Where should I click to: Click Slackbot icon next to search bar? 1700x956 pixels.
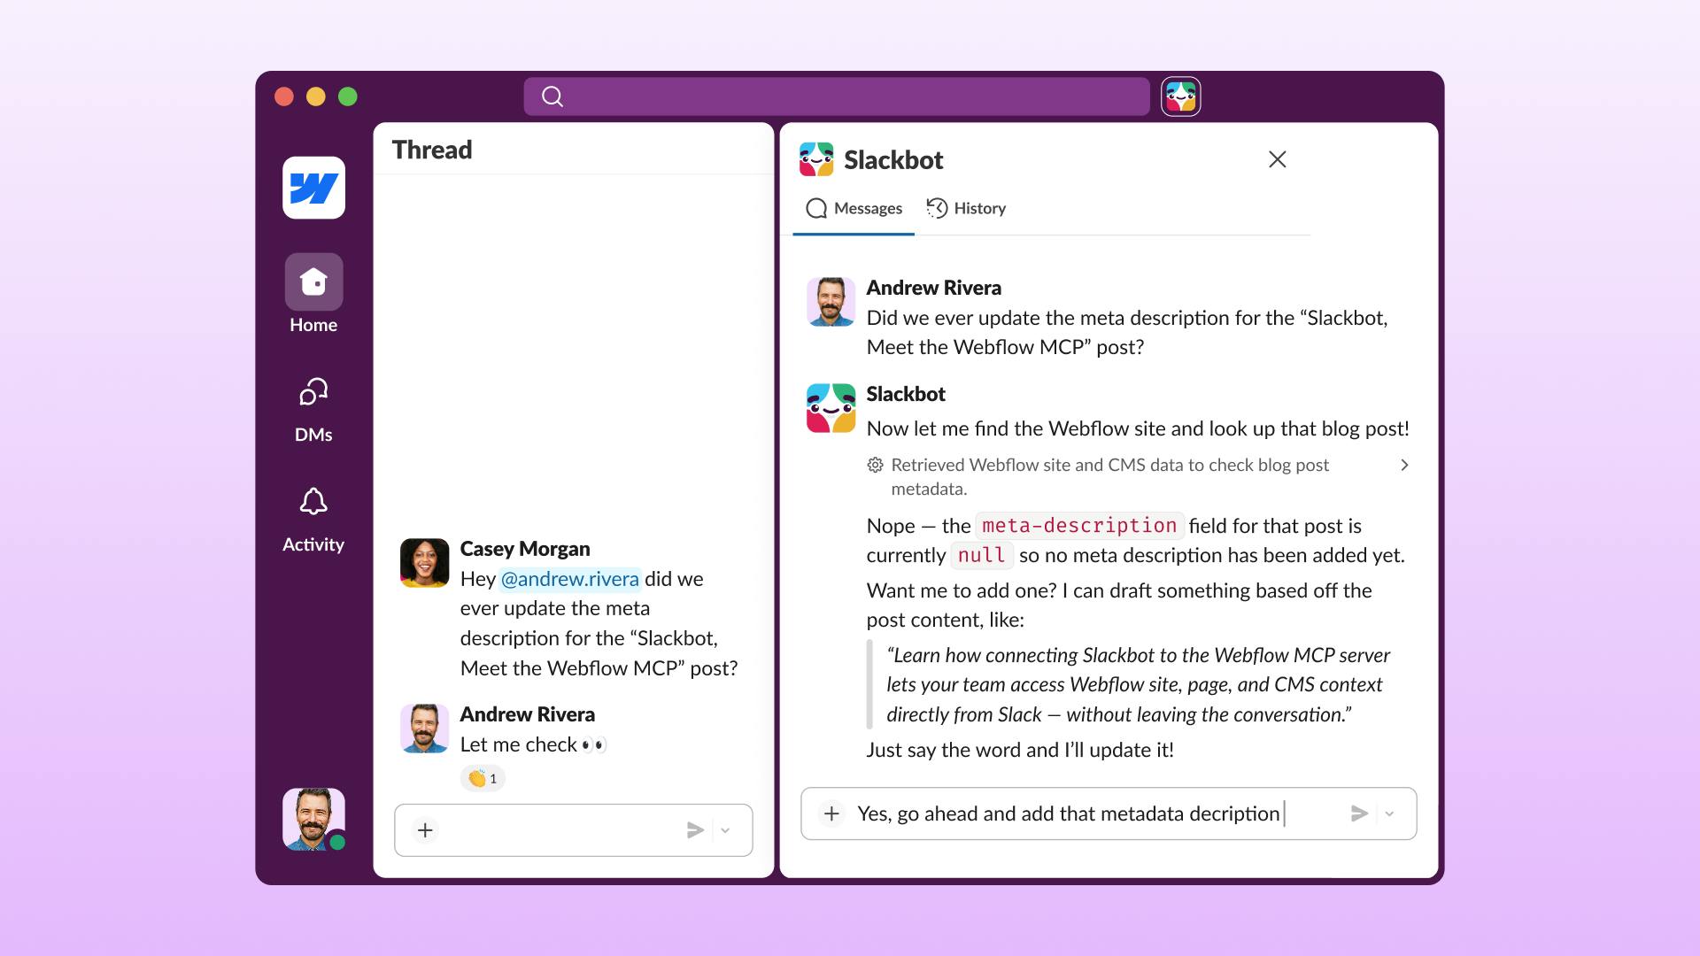(x=1181, y=96)
